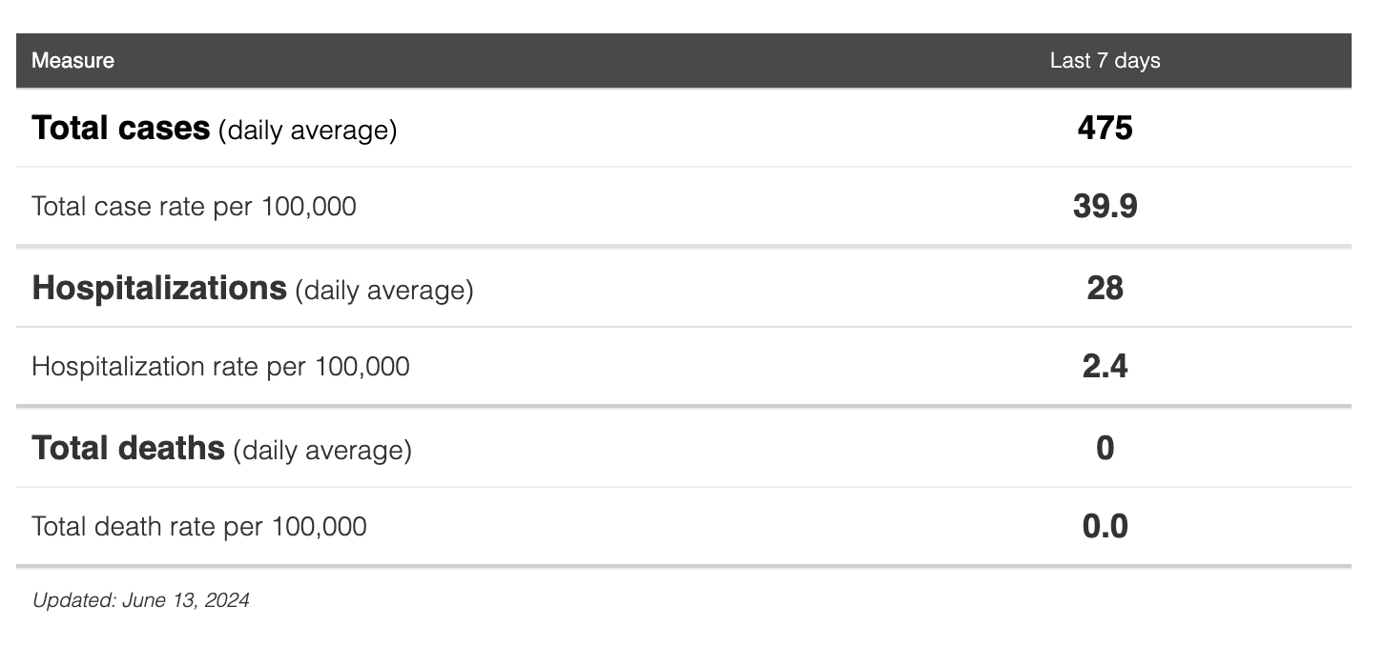Click '(daily average)' beside Total deaths
Screen dimensions: 1385x646
322,450
